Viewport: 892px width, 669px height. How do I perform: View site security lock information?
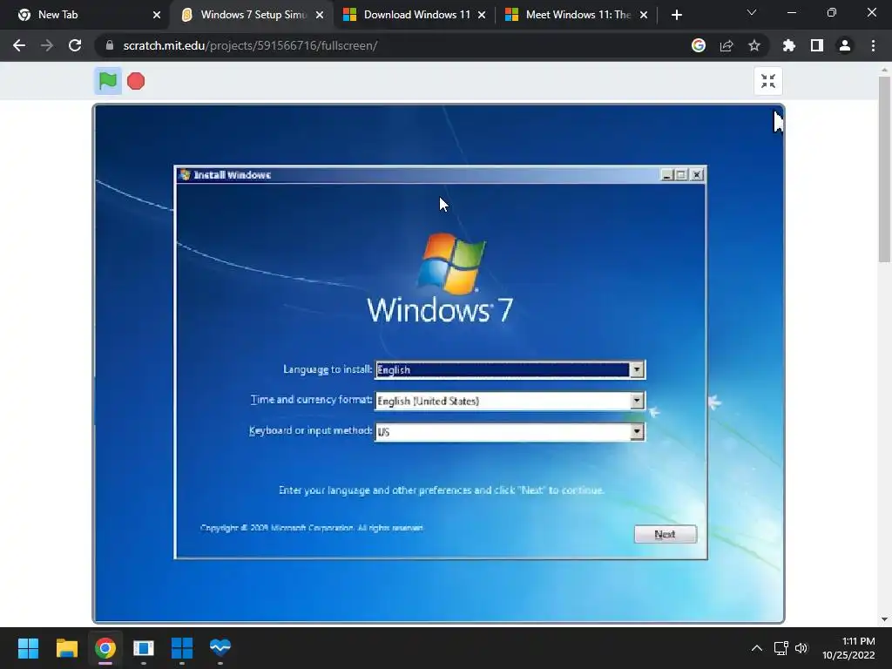pos(110,45)
